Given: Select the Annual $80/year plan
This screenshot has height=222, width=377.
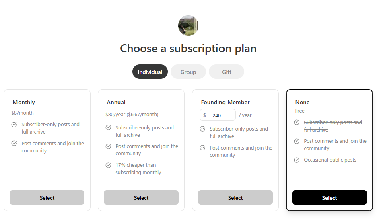Looking at the screenshot, I should 141,198.
